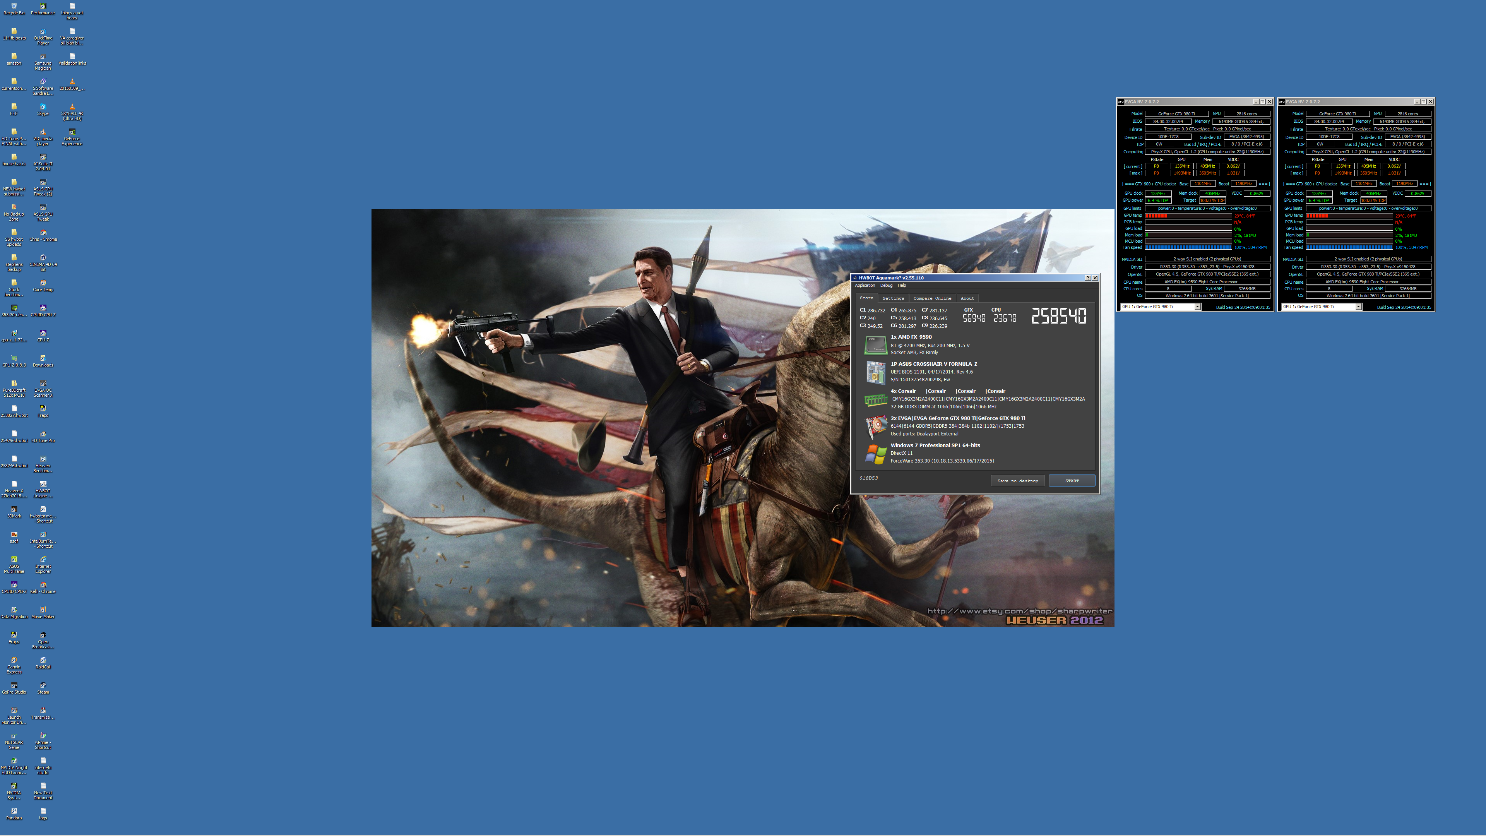Open the Kelli - Chrome shortcut

43,588
